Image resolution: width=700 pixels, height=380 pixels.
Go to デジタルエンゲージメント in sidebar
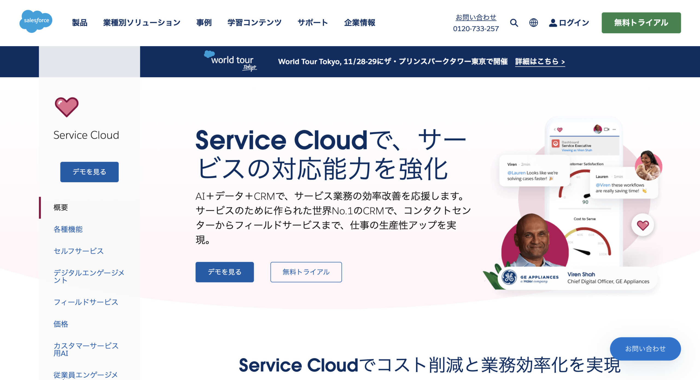[89, 276]
